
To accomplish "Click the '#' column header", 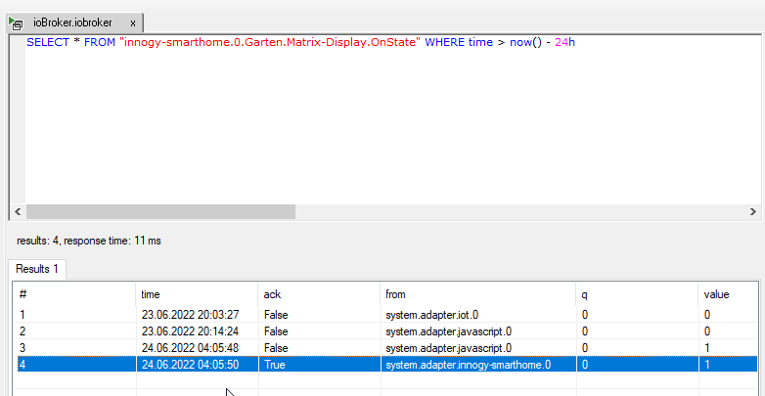I will click(74, 294).
